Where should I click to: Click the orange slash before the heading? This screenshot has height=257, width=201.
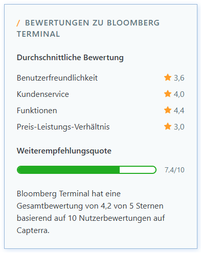18,23
